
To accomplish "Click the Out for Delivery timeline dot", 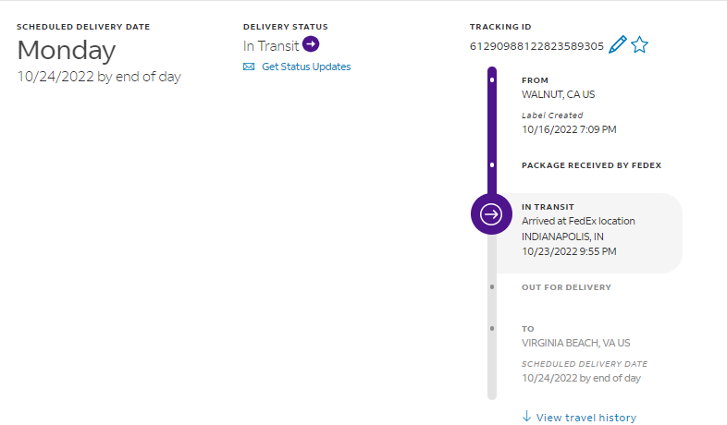I will coord(492,287).
